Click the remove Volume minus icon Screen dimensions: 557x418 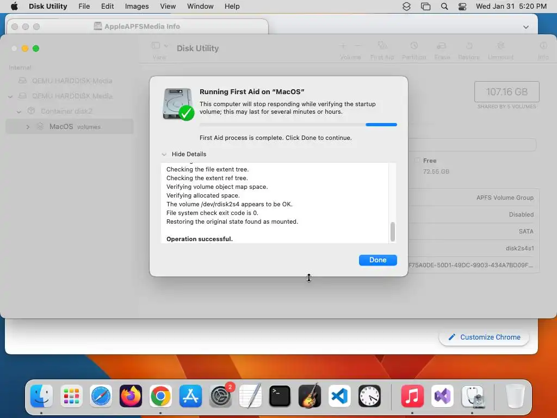358,46
